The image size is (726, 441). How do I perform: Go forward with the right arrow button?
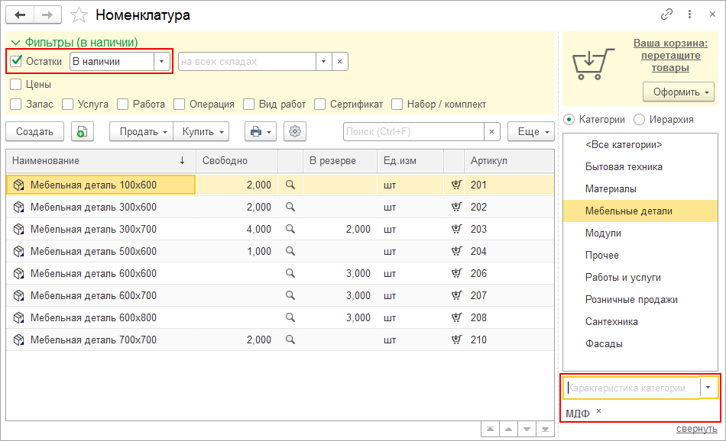(x=47, y=14)
